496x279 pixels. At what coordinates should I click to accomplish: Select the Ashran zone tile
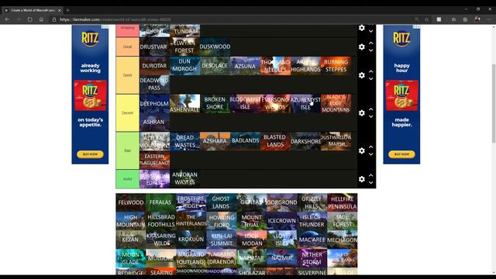pyautogui.click(x=154, y=122)
